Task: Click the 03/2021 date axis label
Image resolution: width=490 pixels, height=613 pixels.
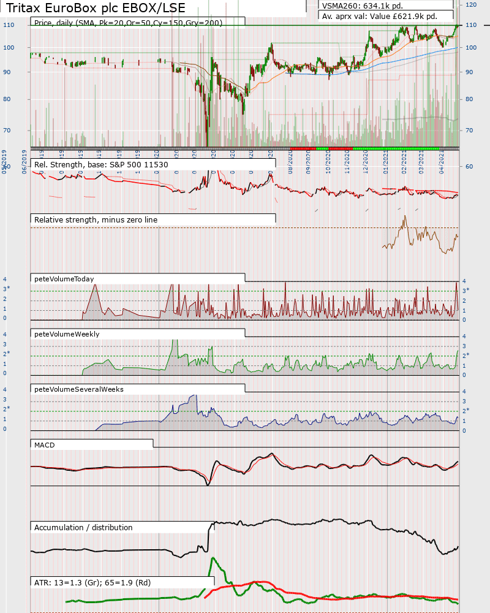Action: (x=421, y=162)
